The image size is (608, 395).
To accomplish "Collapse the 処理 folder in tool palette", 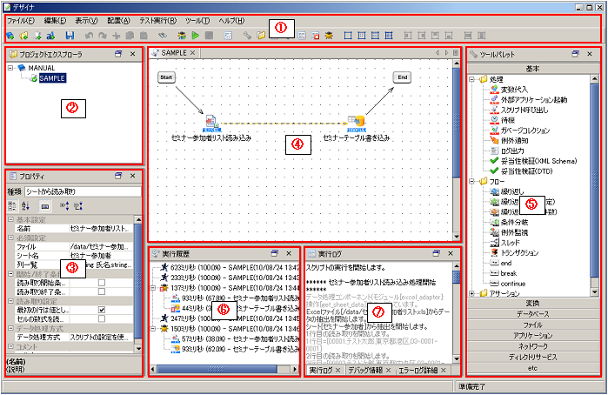I will pos(471,78).
